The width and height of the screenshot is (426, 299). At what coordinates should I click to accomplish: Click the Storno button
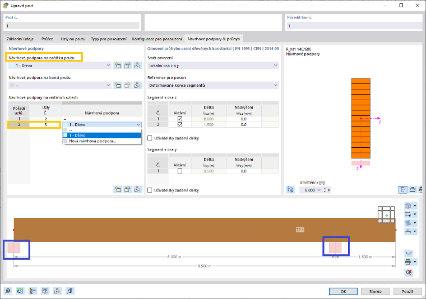click(x=375, y=291)
